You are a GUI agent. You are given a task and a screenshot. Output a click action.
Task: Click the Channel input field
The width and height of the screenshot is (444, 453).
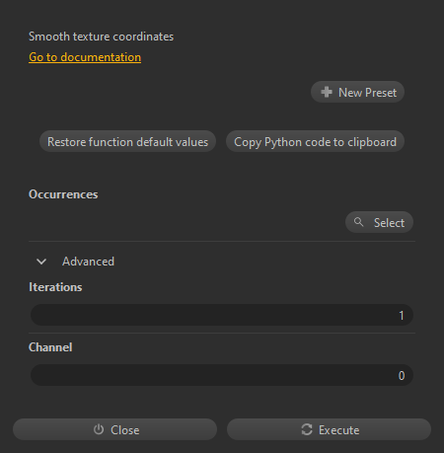point(222,375)
